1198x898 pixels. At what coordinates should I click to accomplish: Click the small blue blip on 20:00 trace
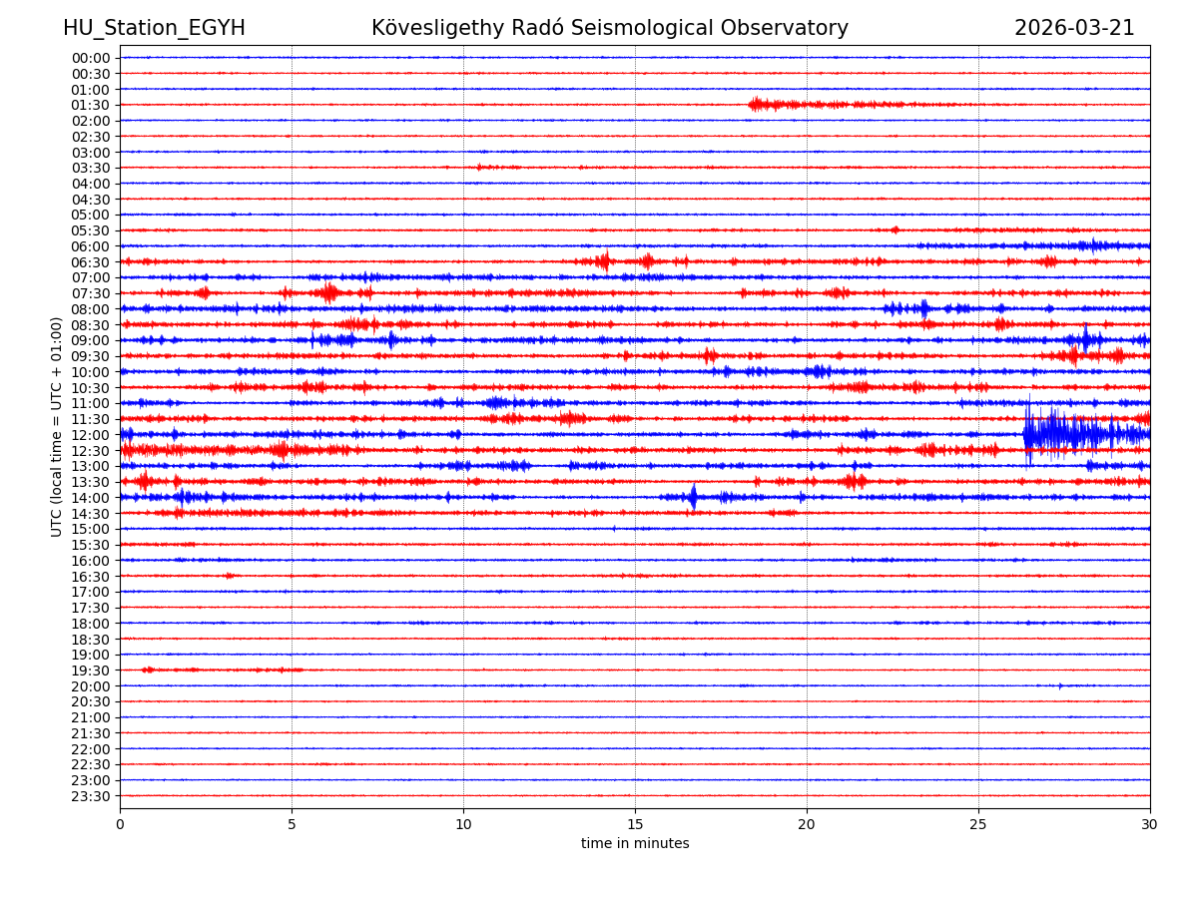click(1060, 685)
